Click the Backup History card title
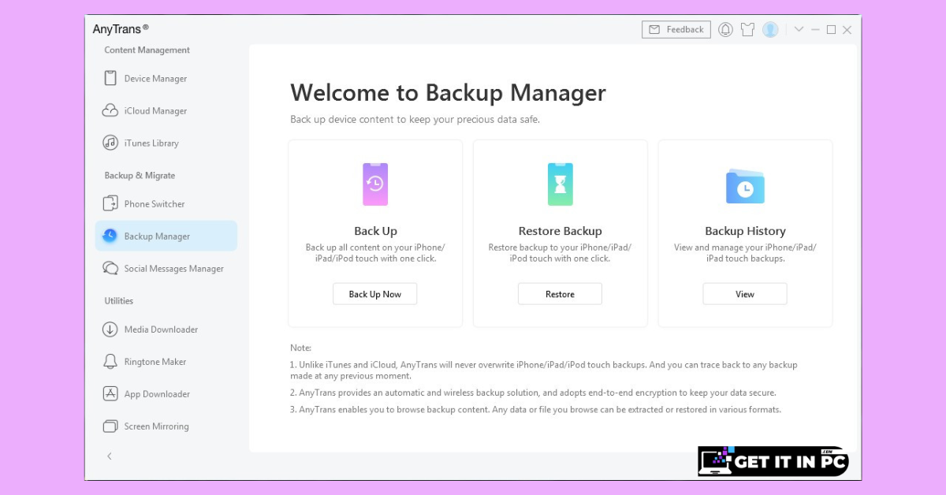The image size is (946, 495). click(745, 231)
